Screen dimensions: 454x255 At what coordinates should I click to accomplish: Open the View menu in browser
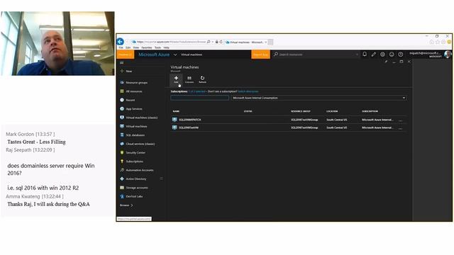point(135,47)
